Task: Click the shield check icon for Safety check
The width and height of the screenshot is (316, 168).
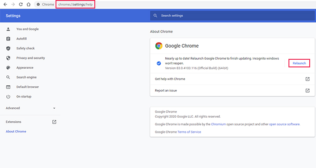Action: click(x=8, y=49)
